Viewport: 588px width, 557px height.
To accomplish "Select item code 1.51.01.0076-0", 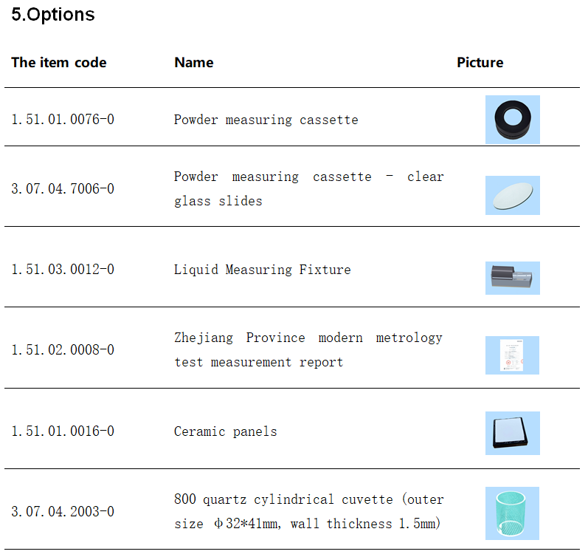I will [x=63, y=119].
